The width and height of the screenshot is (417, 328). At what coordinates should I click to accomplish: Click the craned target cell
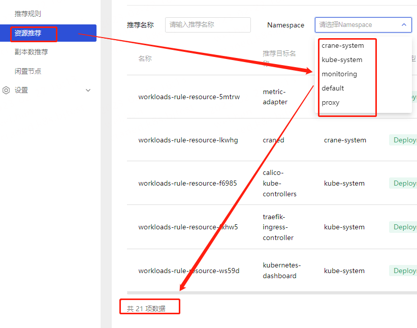coord(273,140)
